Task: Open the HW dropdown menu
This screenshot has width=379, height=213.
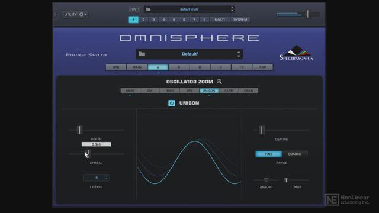Action: 134,9
